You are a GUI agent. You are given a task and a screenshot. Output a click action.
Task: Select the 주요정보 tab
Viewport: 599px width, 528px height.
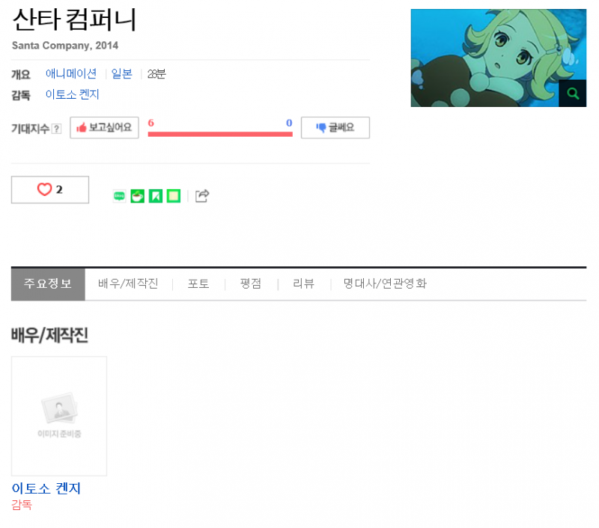48,284
